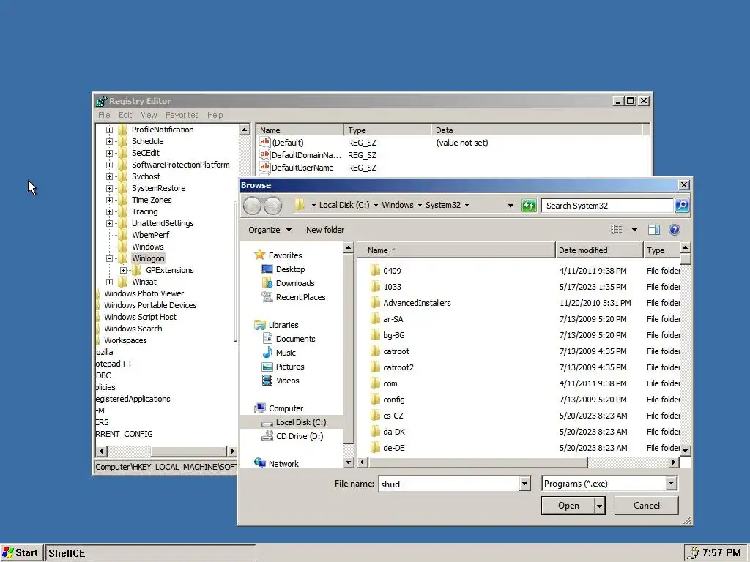Select the Favorites star icon

coord(260,255)
